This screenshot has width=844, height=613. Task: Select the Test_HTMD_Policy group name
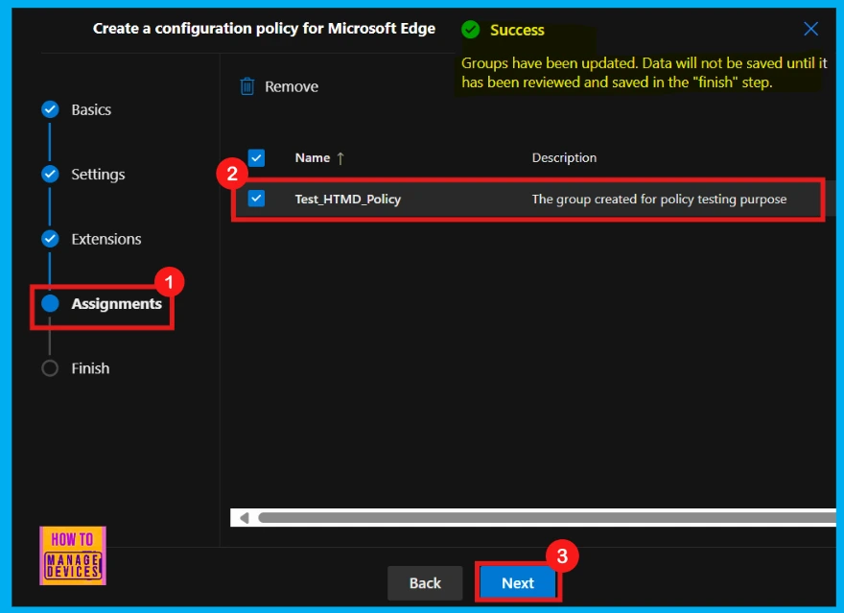[x=348, y=200]
